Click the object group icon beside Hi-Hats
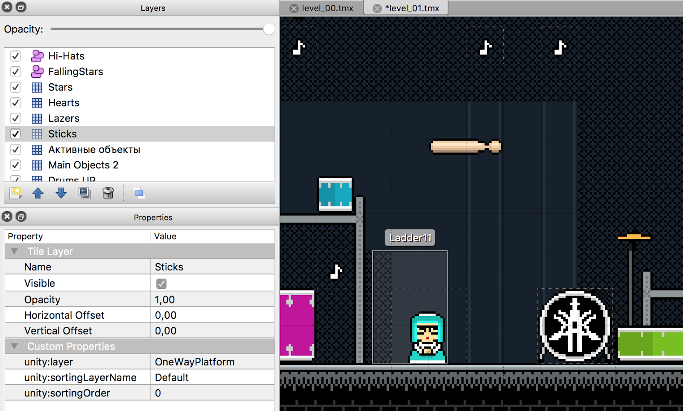This screenshot has width=683, height=411. pyautogui.click(x=36, y=56)
